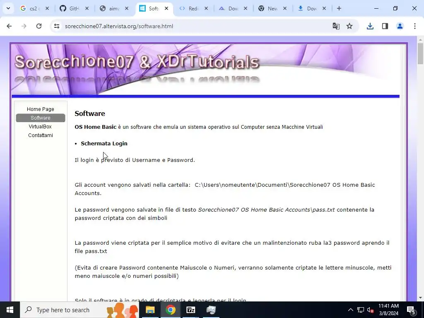The width and height of the screenshot is (424, 318).
Task: Switch to the aimv tab
Action: (x=109, y=9)
